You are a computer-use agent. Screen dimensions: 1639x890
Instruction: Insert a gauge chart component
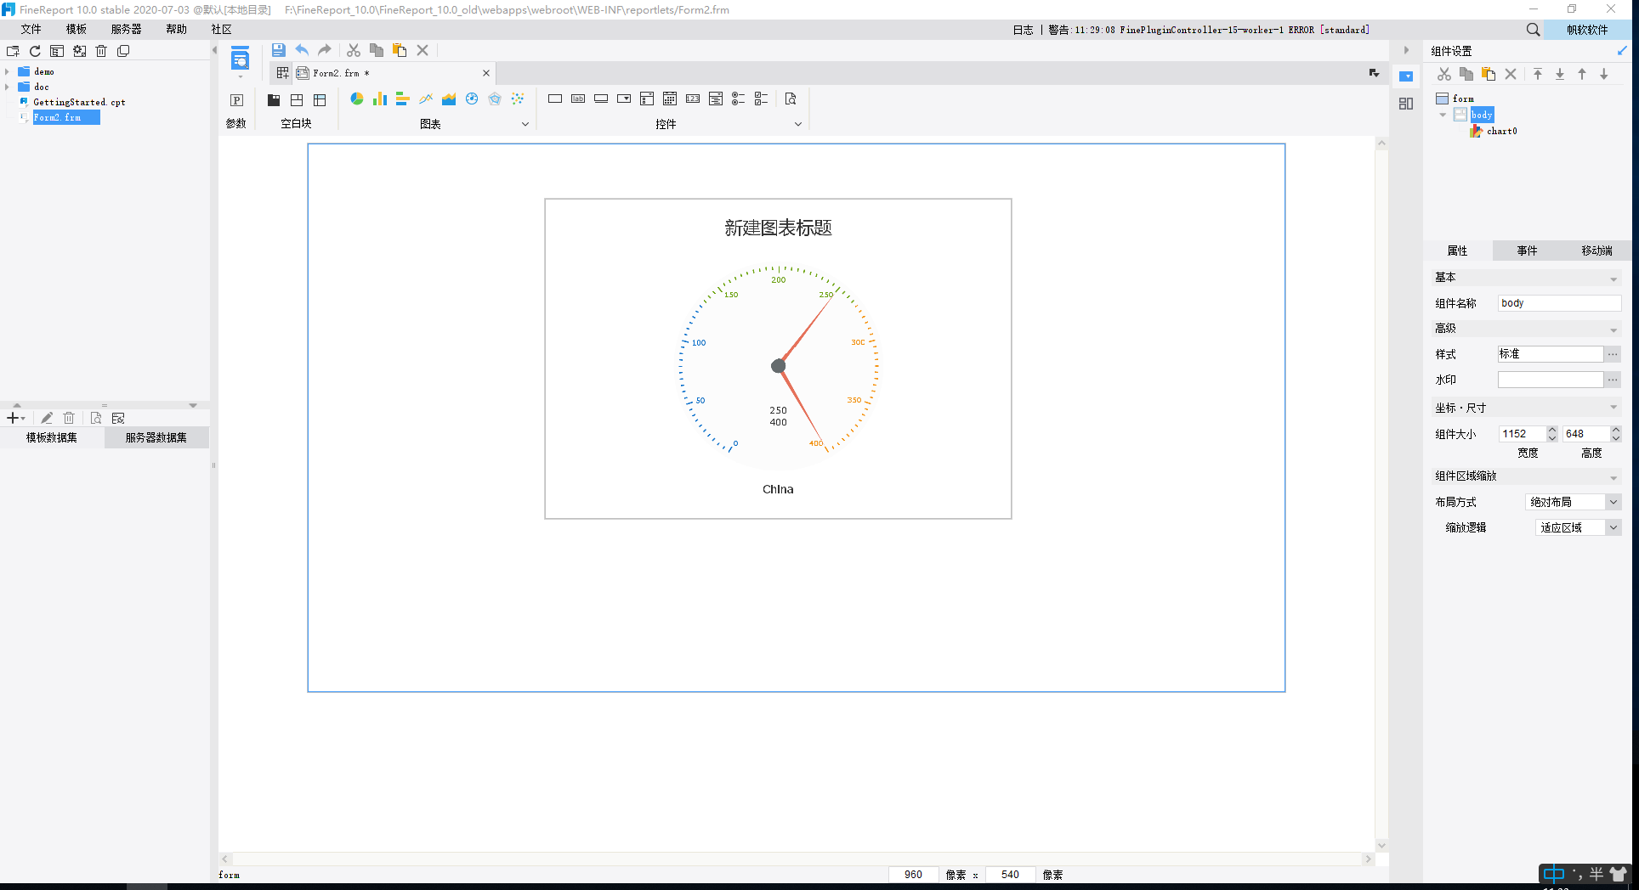pos(472,99)
